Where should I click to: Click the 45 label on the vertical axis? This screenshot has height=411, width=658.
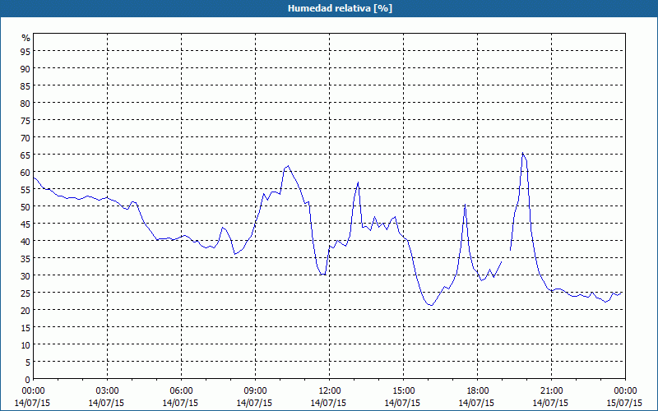pyautogui.click(x=25, y=224)
